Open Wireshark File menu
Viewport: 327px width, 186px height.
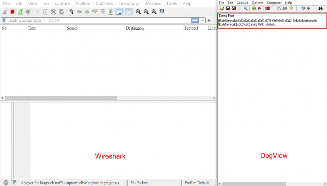6,4
